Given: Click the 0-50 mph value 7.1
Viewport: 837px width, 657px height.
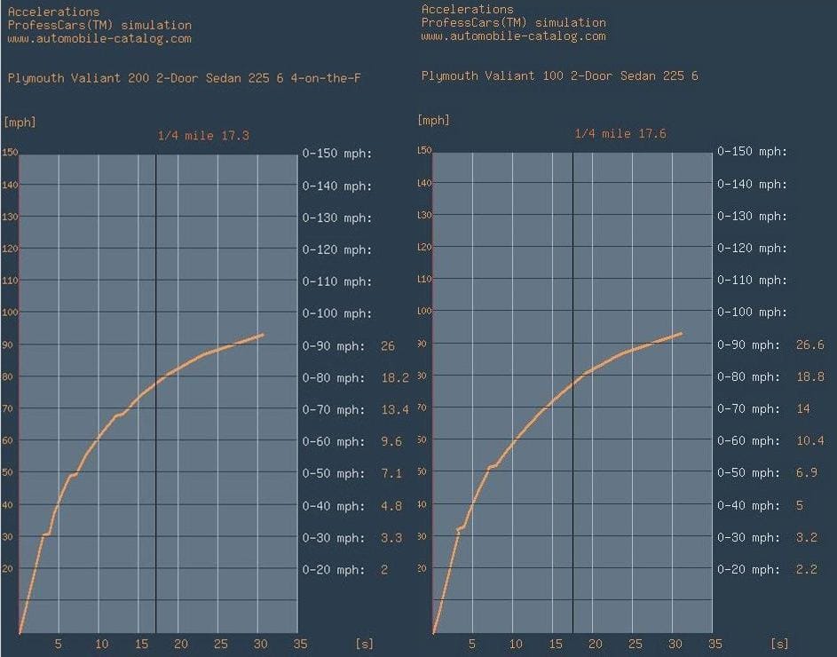Looking at the screenshot, I should [391, 474].
